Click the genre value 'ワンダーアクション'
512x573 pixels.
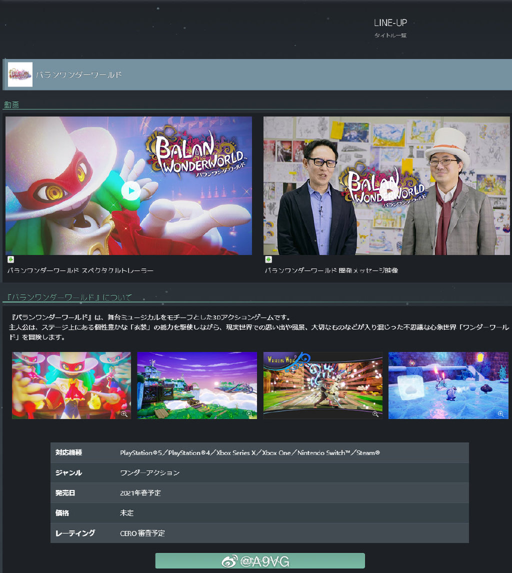pos(150,473)
